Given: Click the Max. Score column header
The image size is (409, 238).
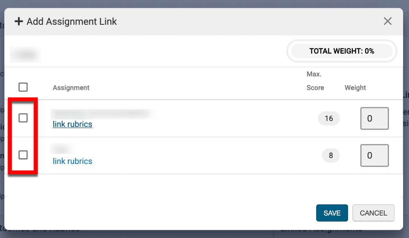Looking at the screenshot, I should click(315, 81).
